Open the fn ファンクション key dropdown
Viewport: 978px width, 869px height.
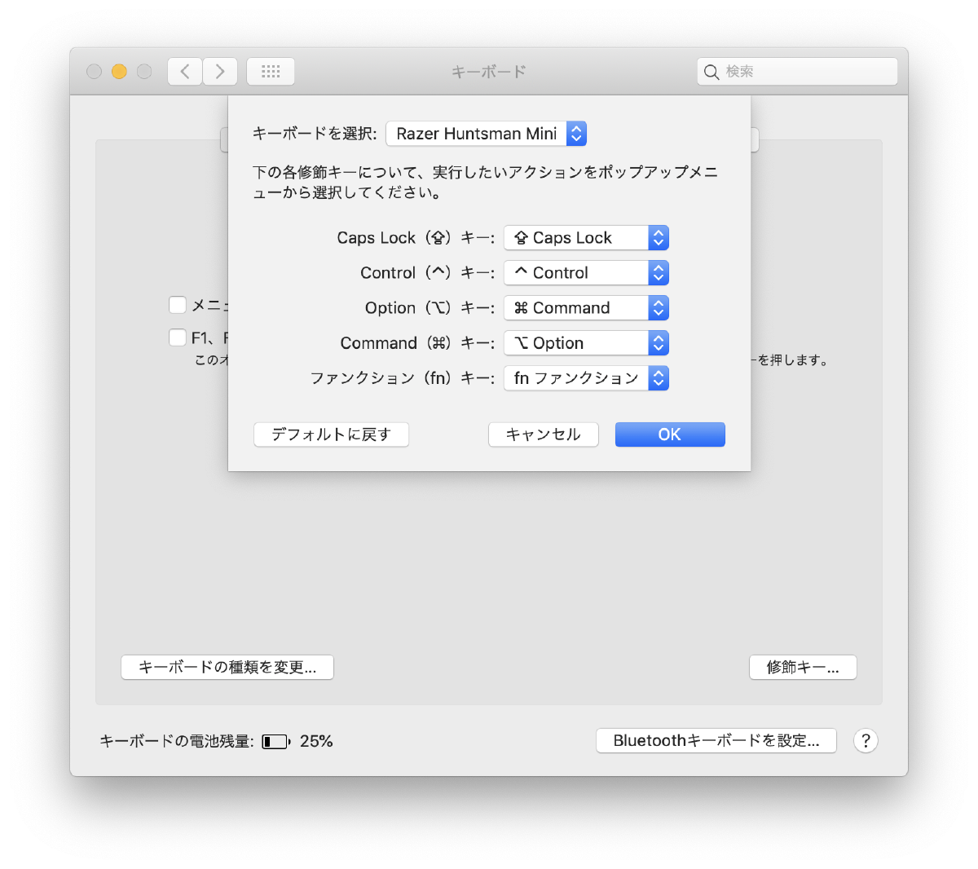click(x=586, y=378)
